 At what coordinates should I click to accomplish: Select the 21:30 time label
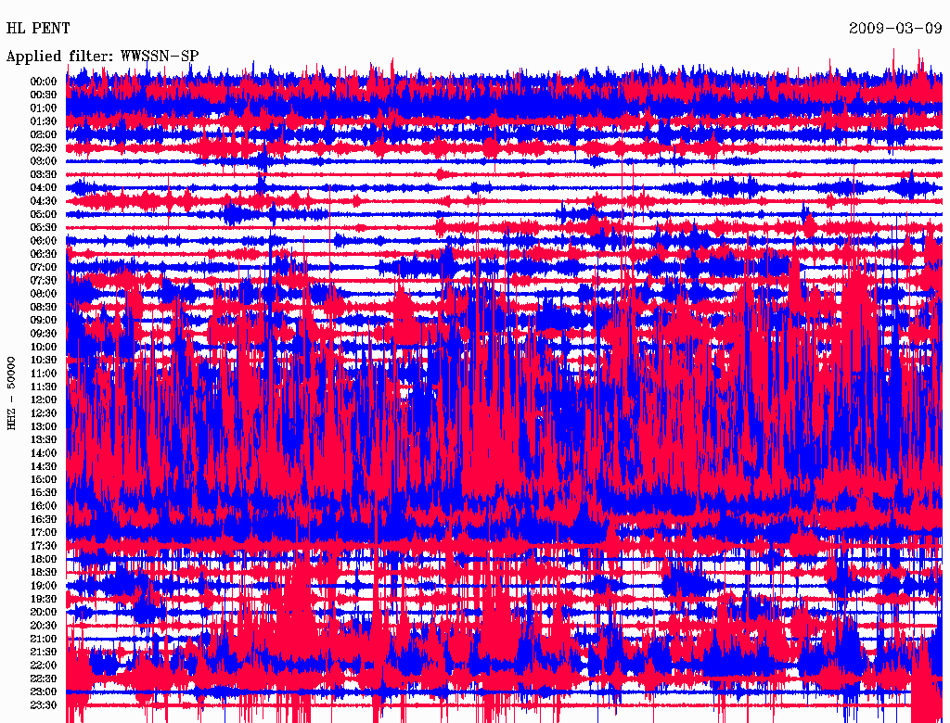(44, 653)
